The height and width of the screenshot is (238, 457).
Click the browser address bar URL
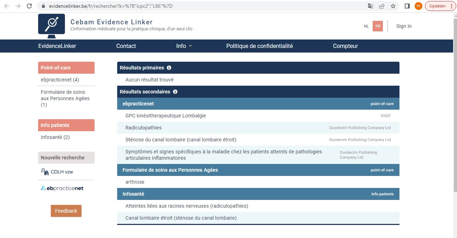coord(110,6)
